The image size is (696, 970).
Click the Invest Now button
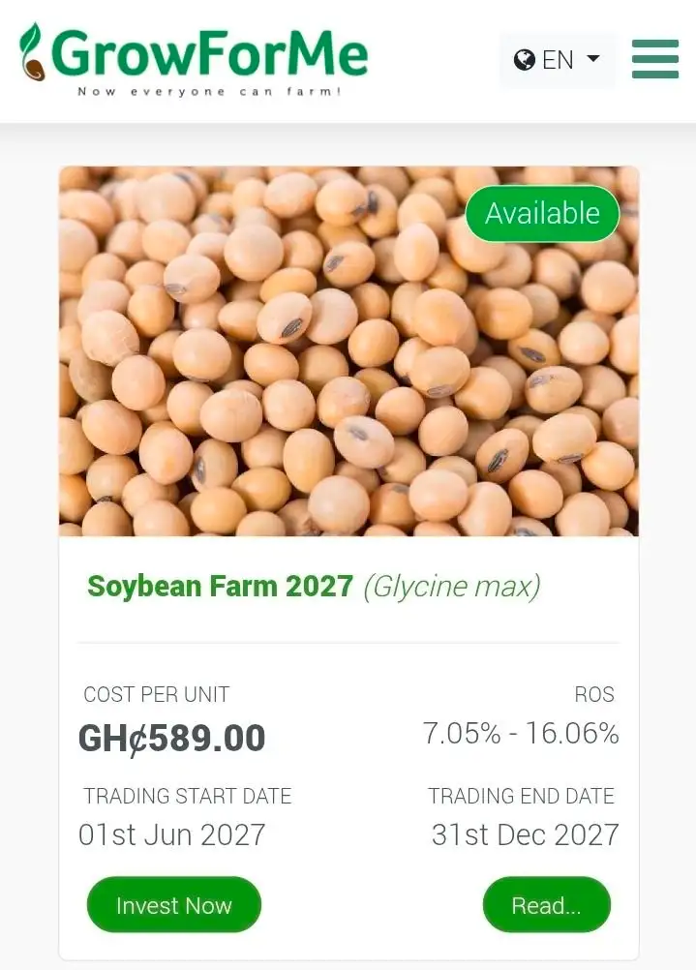click(174, 904)
